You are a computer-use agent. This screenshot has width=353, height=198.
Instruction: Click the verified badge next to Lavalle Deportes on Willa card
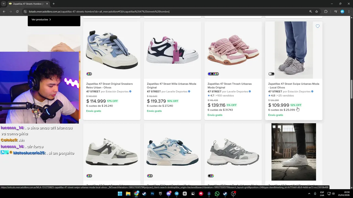(189, 92)
